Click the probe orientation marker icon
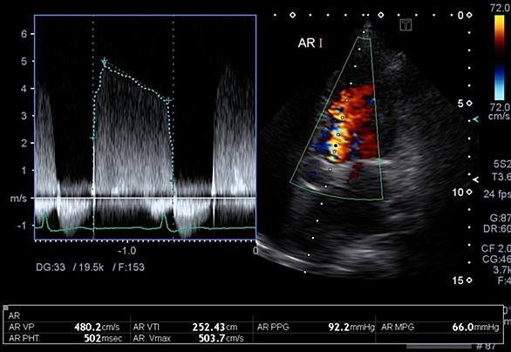This screenshot has height=352, width=511. coord(405,24)
